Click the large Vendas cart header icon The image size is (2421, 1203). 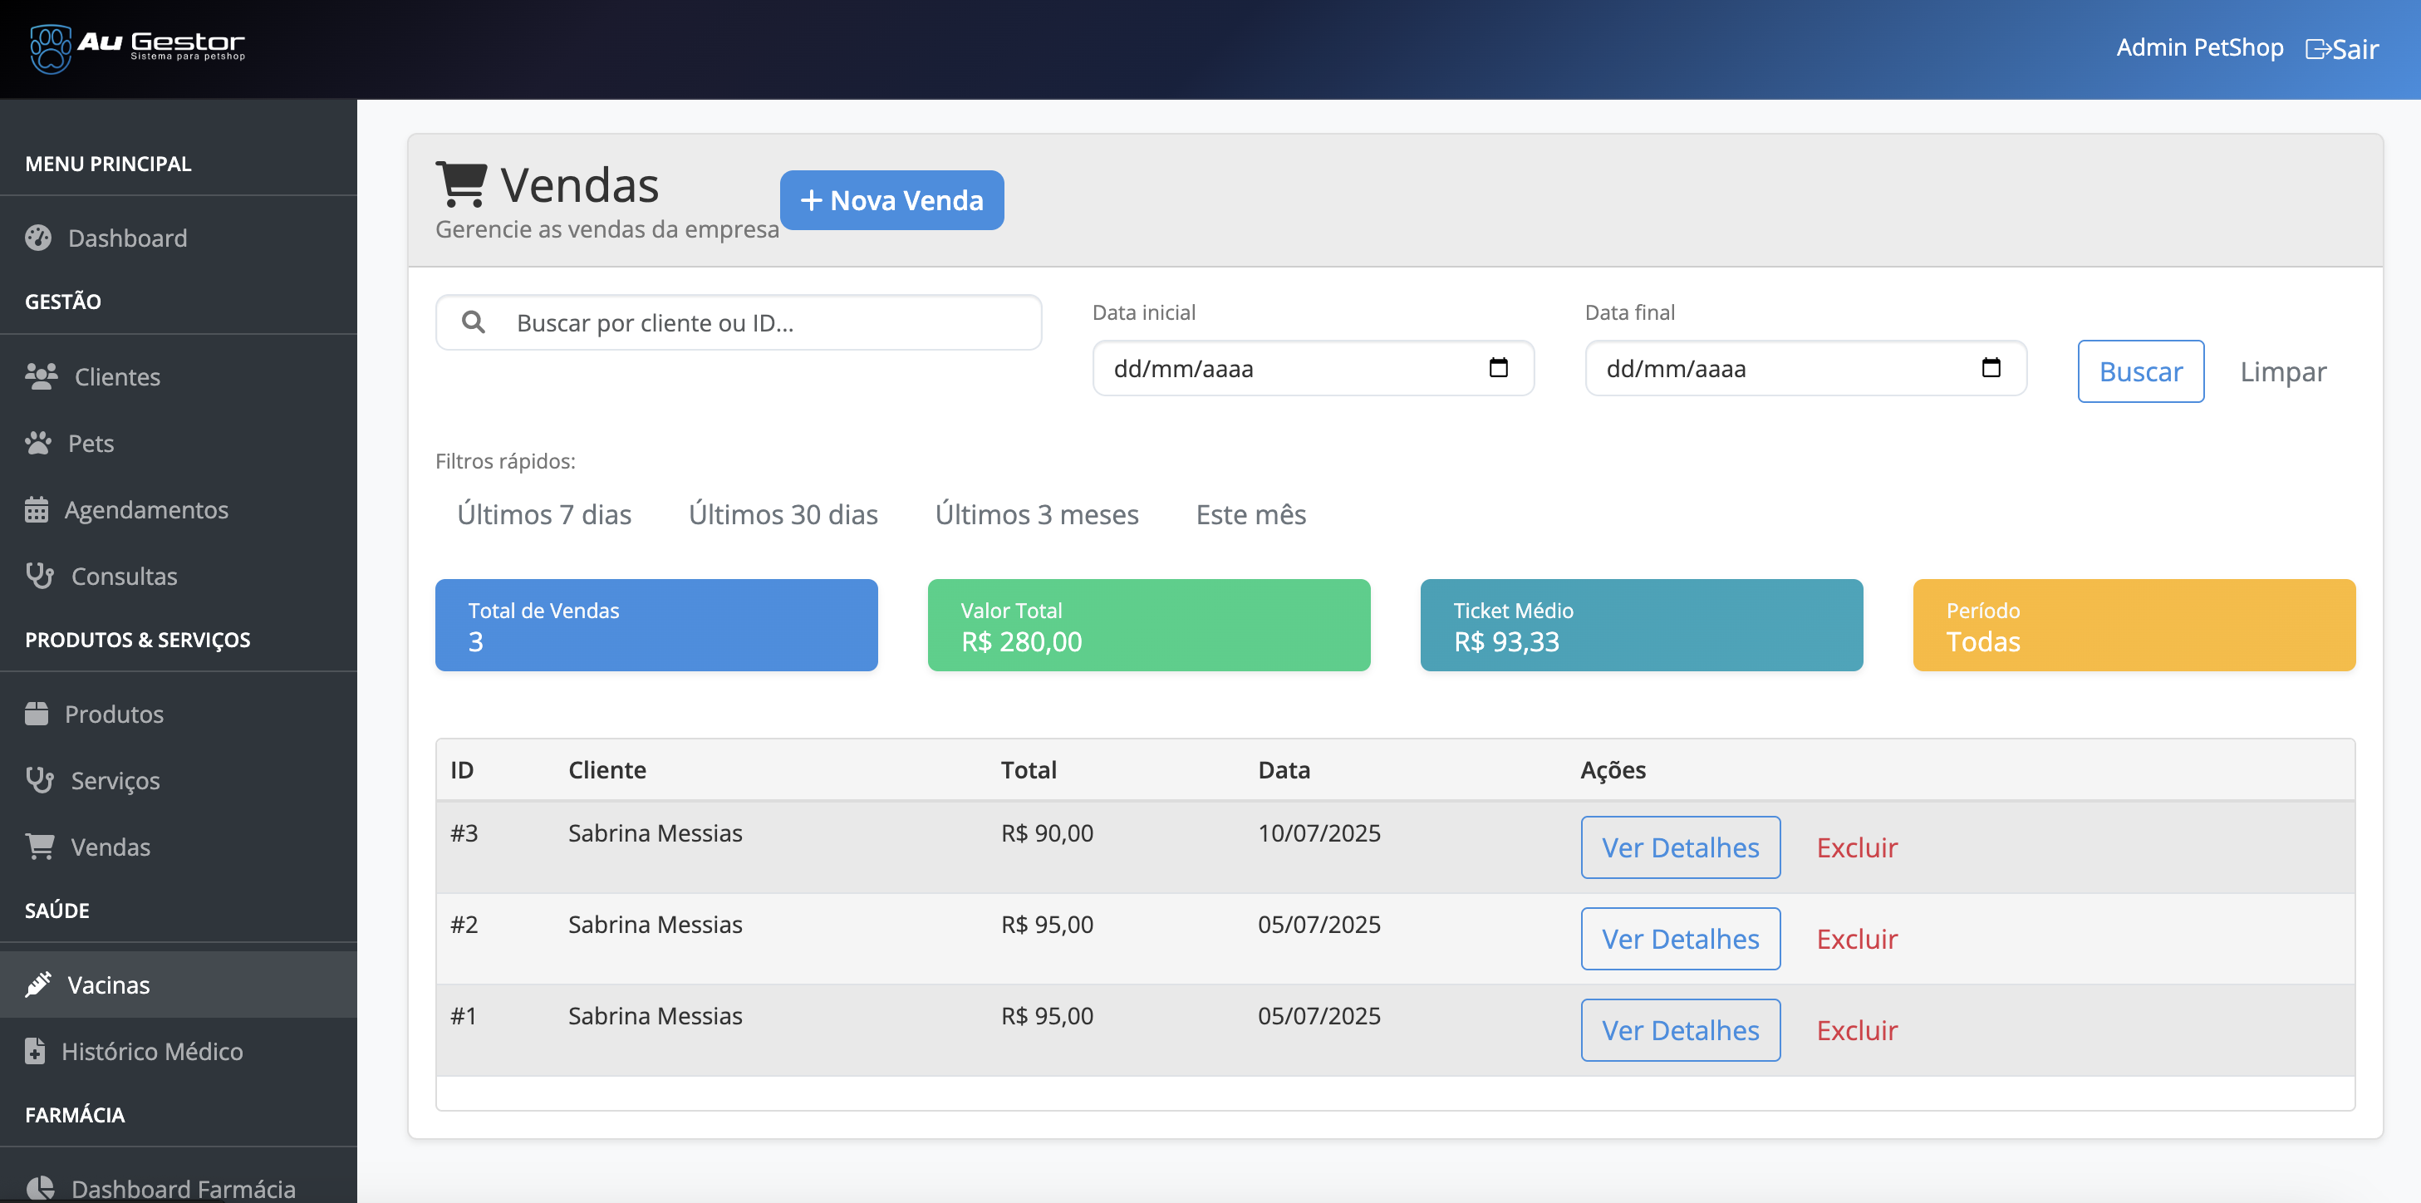tap(461, 184)
